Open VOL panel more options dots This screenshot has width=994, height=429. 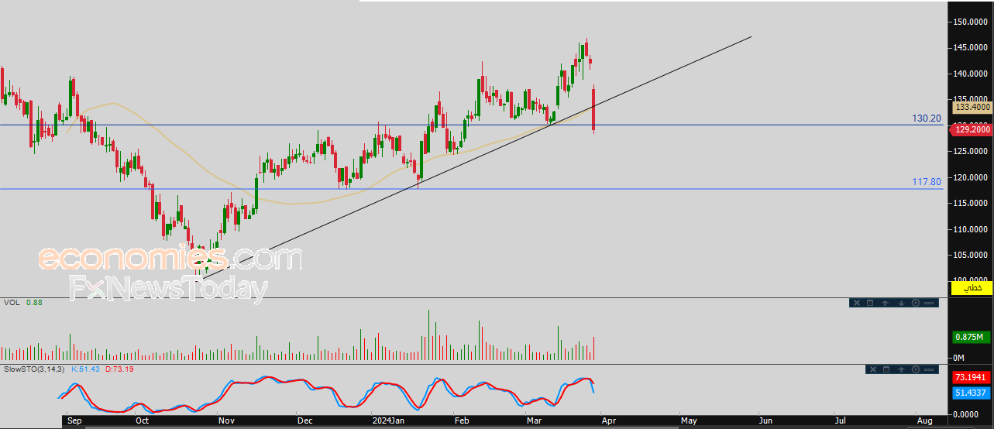[929, 303]
